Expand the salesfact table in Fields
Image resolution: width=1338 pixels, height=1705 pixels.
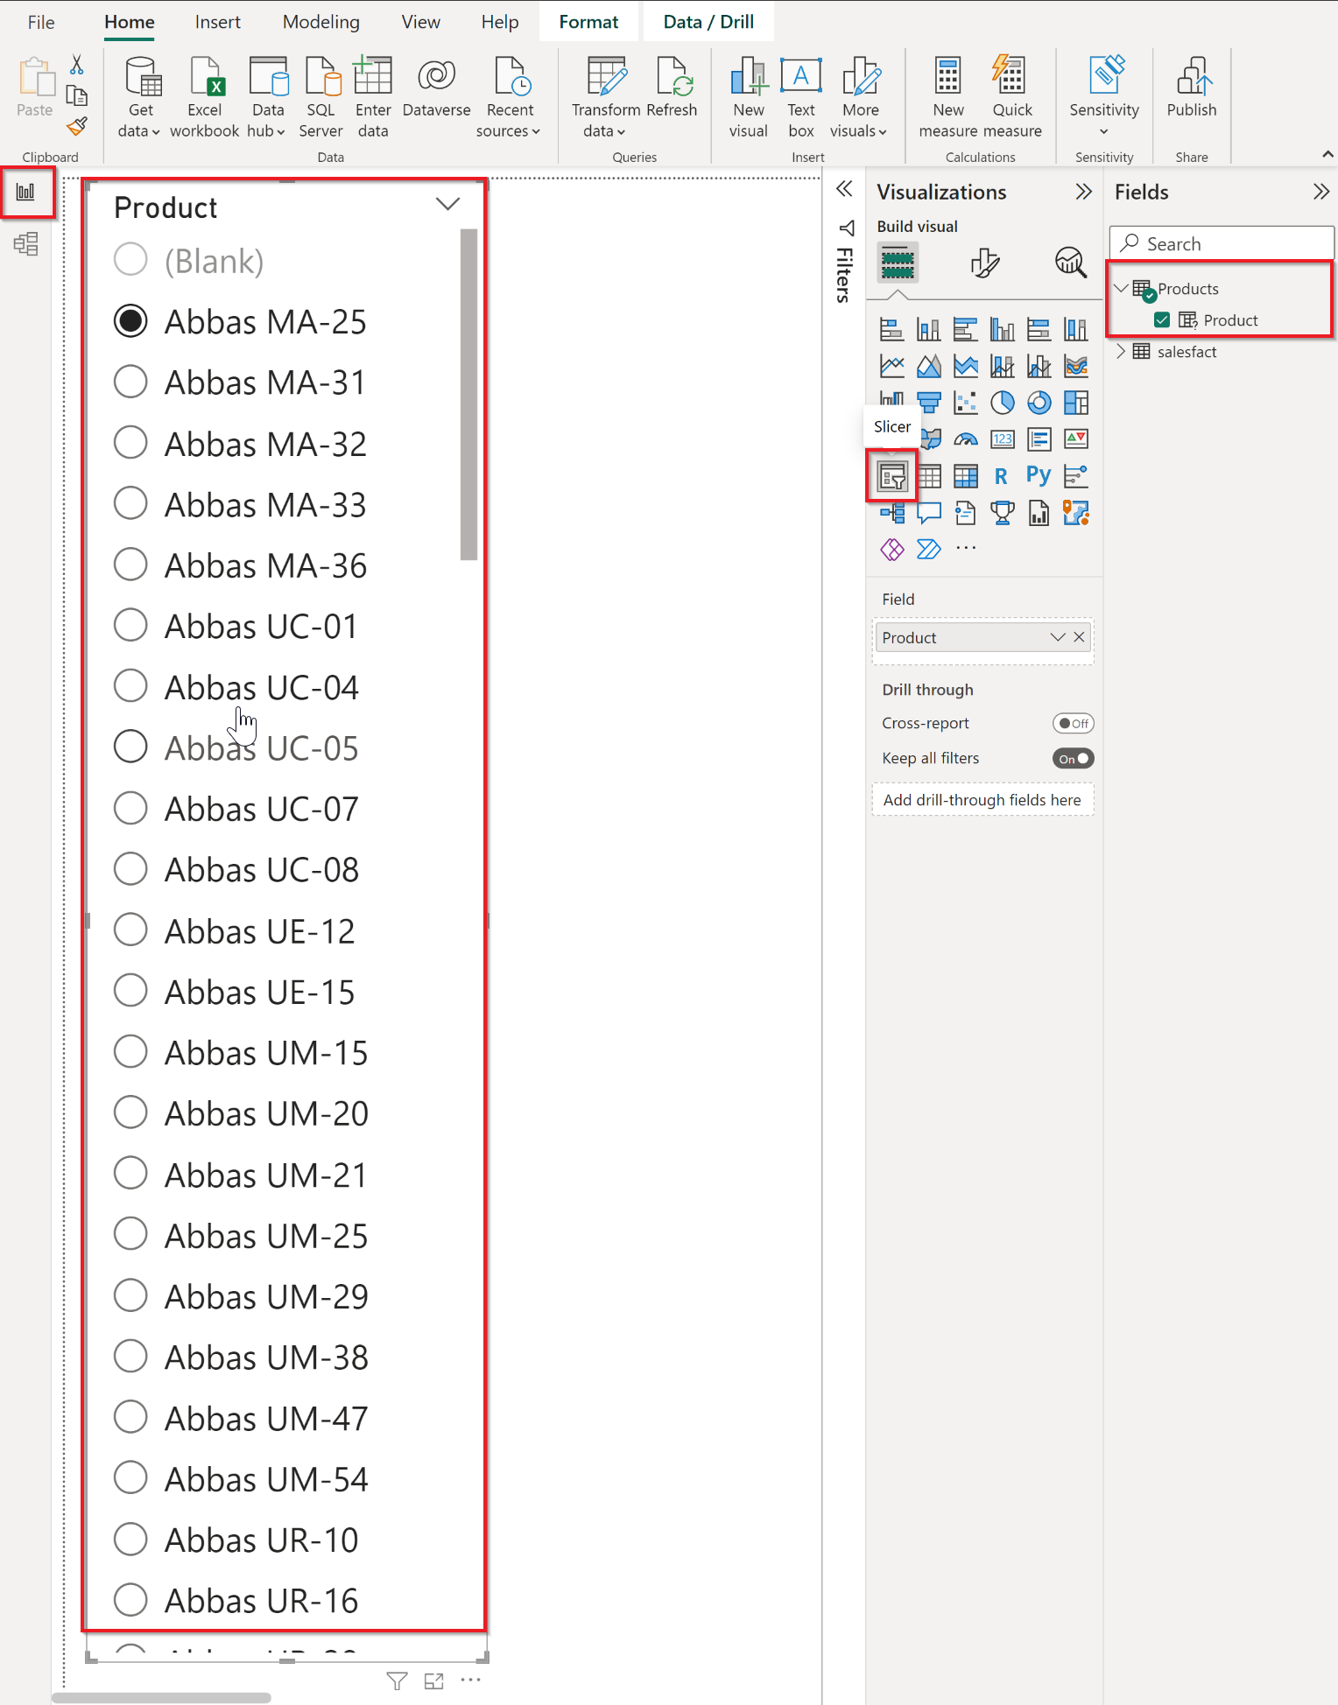point(1121,351)
